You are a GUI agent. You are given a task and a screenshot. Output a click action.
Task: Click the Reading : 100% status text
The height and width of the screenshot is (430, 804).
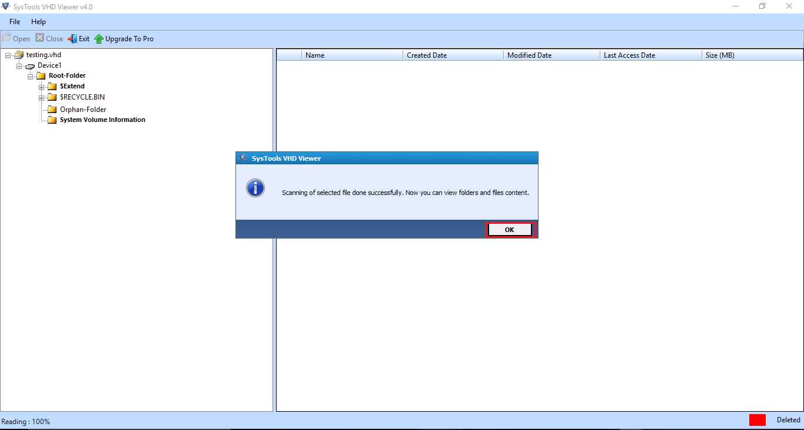click(26, 422)
